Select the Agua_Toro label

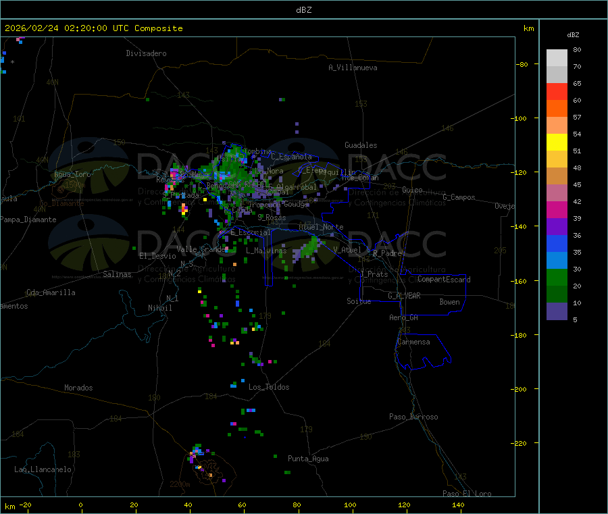click(x=72, y=174)
